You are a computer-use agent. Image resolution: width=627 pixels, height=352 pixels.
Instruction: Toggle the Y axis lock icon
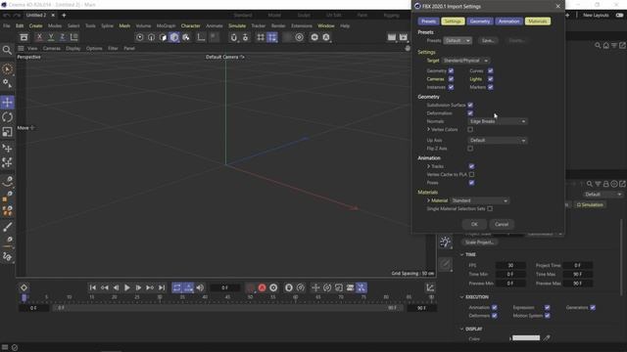click(51, 37)
